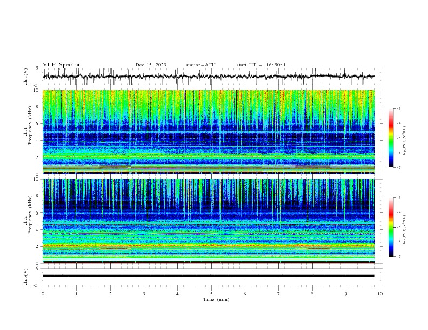This screenshot has width=428, height=330.
Task: Click the "start UT = 16:50:1" text
Action: pos(261,65)
